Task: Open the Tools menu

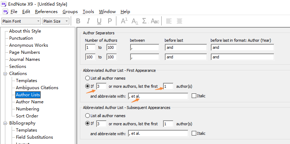Action: click(88, 12)
